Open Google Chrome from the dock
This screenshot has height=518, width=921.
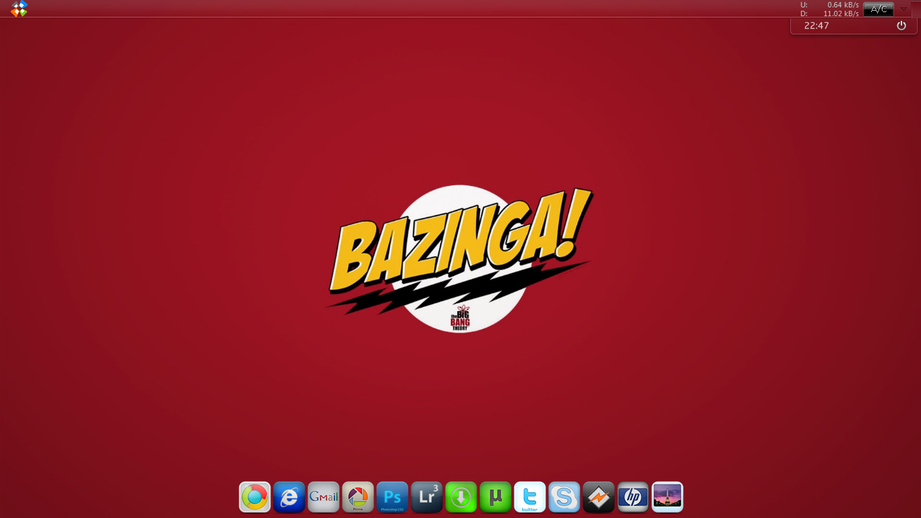[x=255, y=497]
